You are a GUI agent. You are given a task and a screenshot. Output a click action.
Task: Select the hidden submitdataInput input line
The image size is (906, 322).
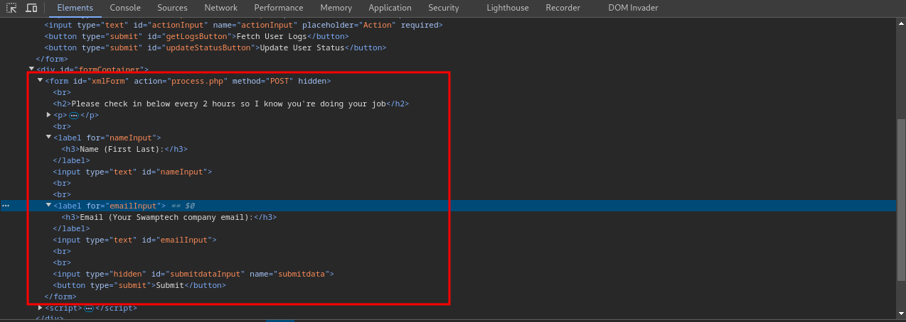tap(193, 274)
